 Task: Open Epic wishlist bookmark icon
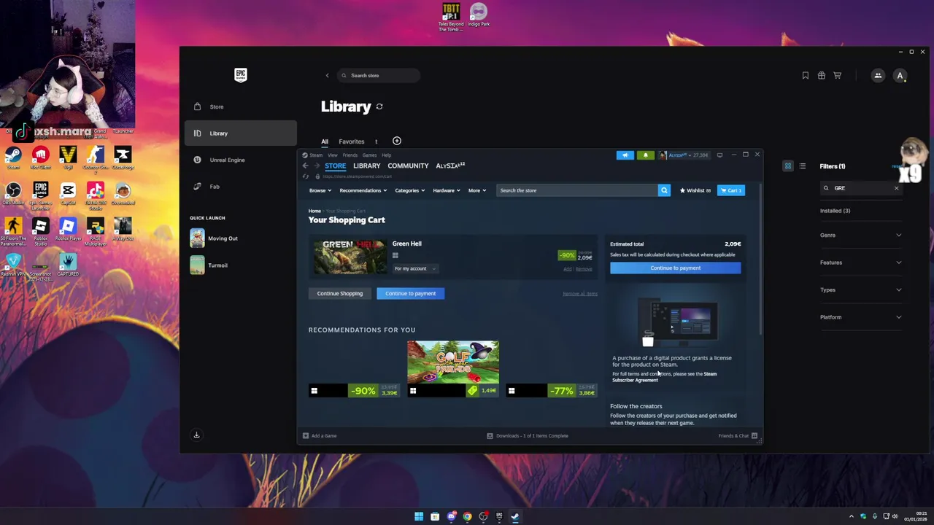806,76
